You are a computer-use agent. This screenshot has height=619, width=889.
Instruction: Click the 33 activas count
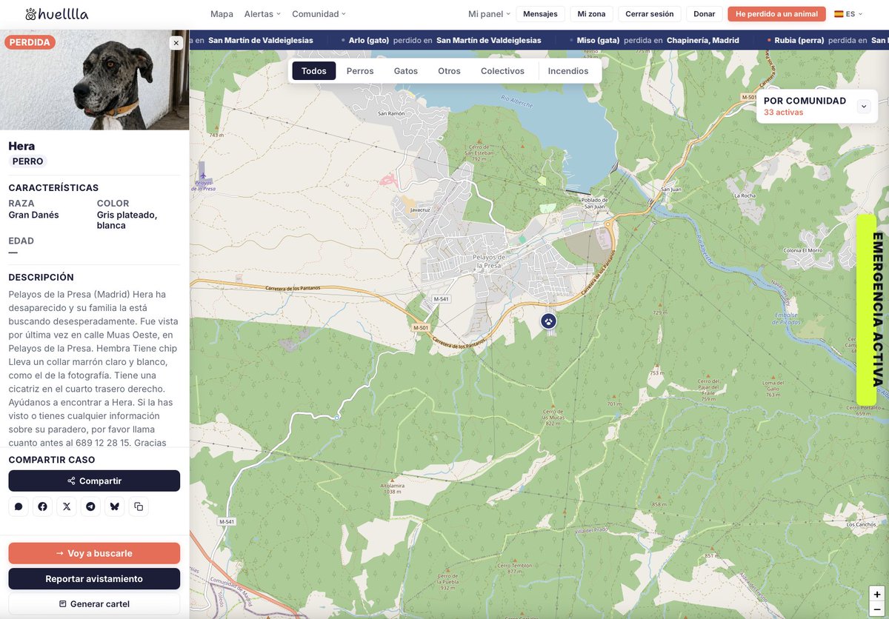pyautogui.click(x=784, y=113)
